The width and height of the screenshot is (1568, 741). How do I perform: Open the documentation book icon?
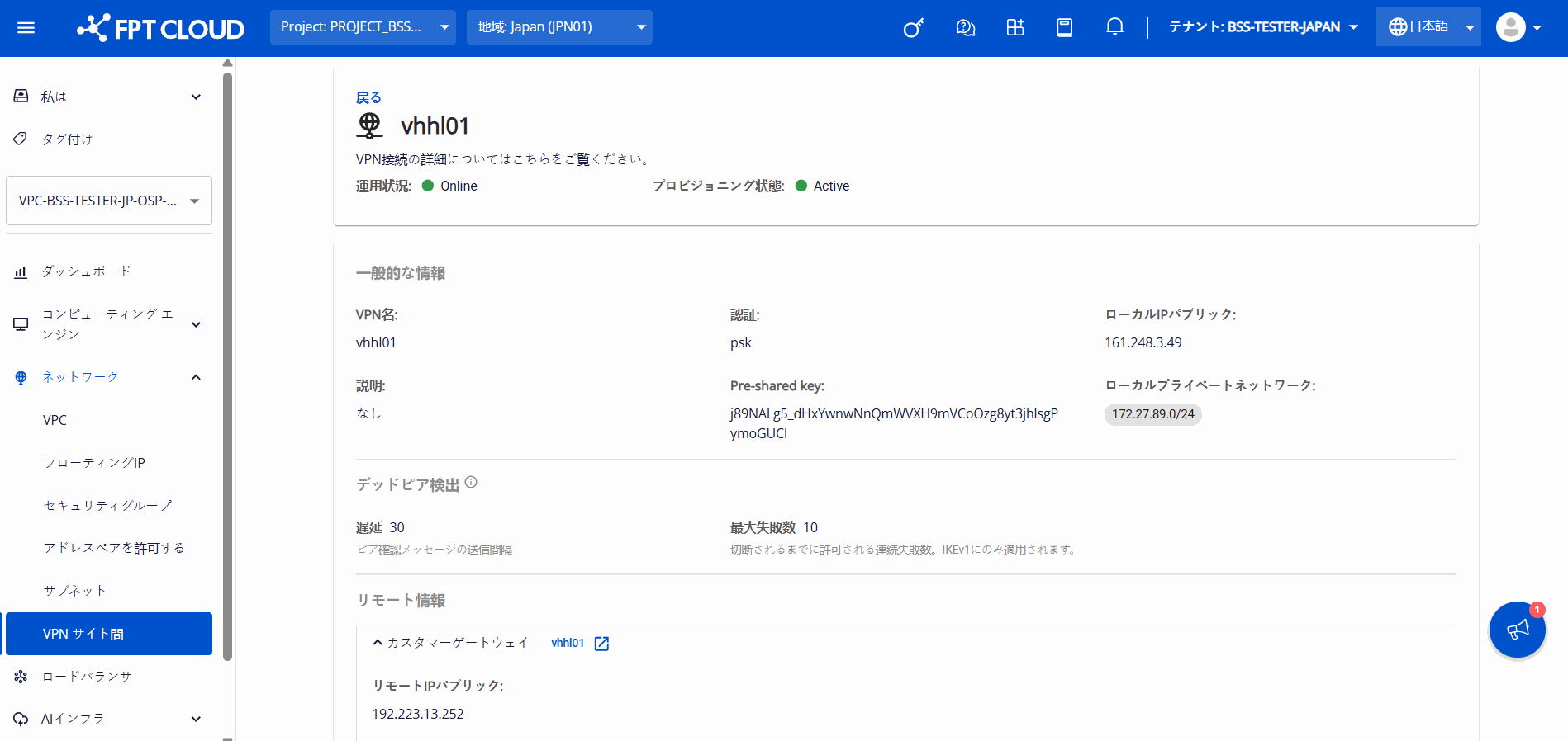point(1065,28)
